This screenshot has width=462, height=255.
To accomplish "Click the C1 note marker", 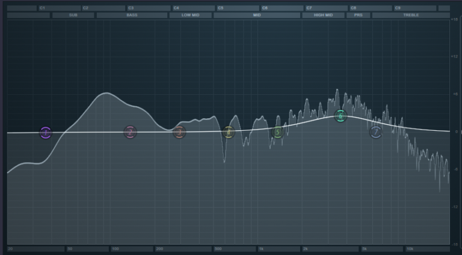I will click(x=43, y=8).
